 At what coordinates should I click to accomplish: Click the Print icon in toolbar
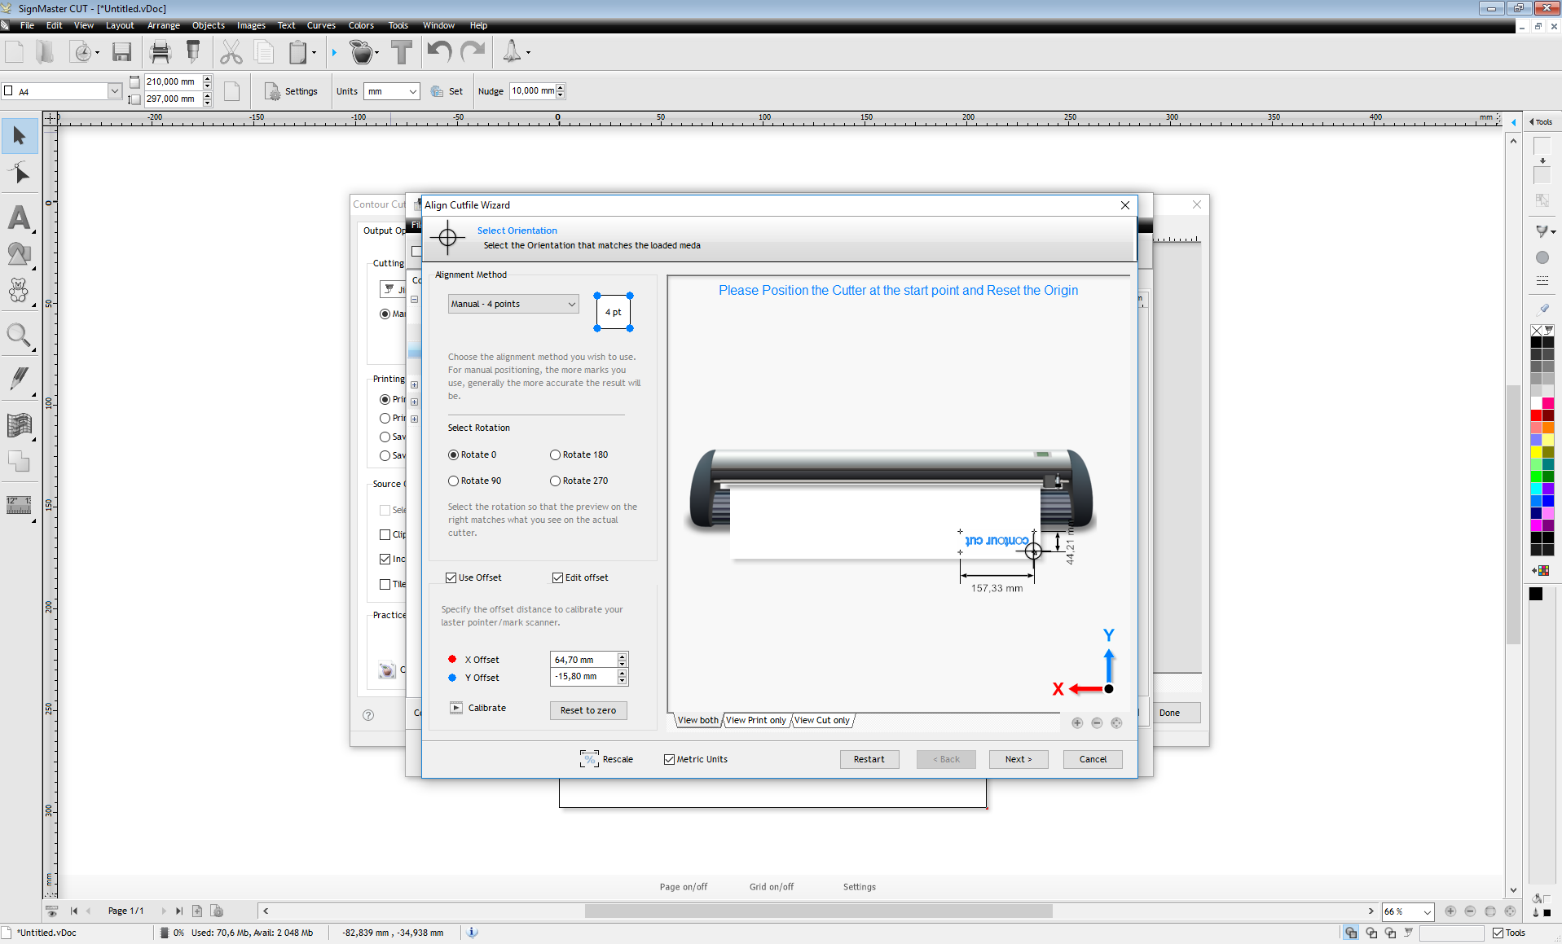(161, 52)
